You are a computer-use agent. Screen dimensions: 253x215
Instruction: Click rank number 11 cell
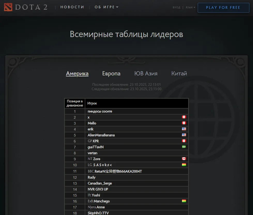[75, 171]
